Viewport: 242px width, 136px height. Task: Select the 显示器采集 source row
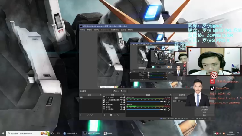[x=114, y=109]
